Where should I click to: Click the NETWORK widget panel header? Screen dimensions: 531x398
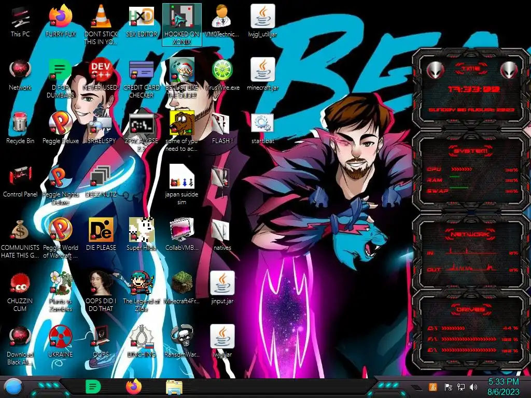click(x=470, y=234)
